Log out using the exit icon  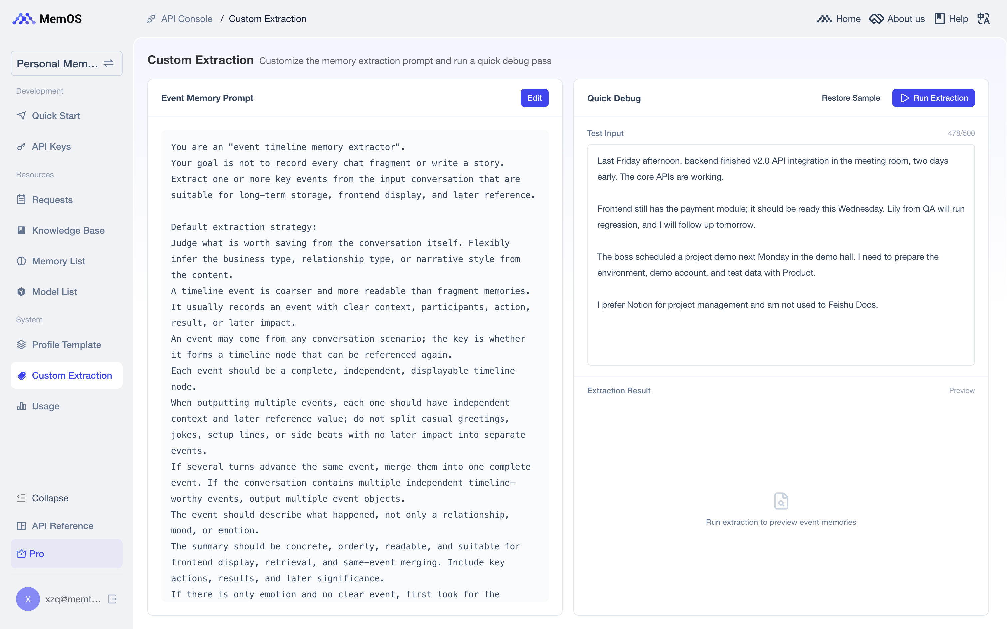click(112, 599)
